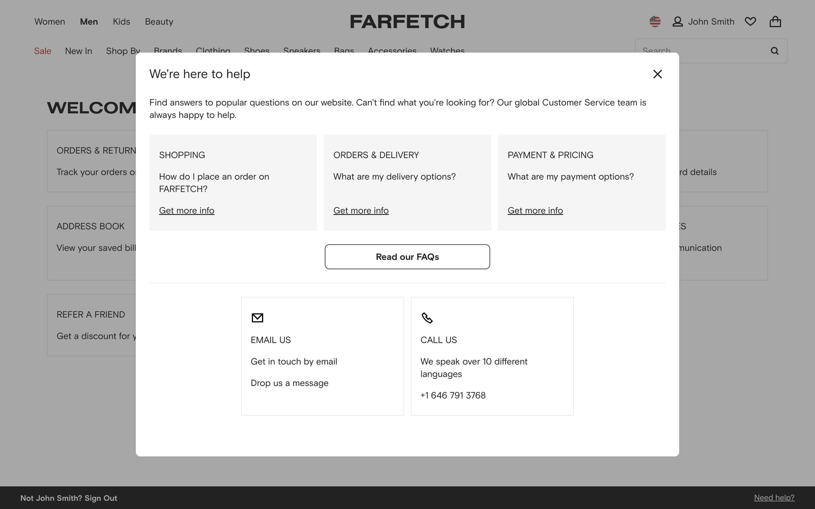Click Get more info under Orders & Delivery

(x=361, y=210)
